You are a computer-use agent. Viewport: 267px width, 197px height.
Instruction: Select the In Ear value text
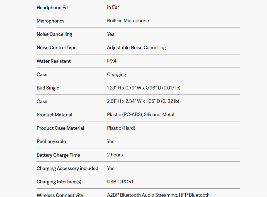pos(113,7)
